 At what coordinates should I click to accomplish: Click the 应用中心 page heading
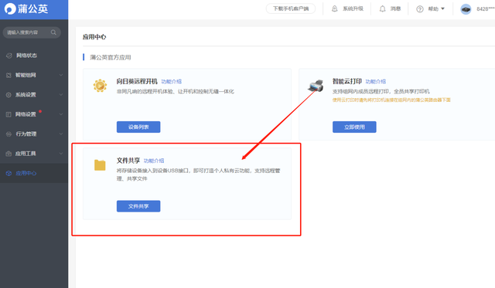pos(94,37)
